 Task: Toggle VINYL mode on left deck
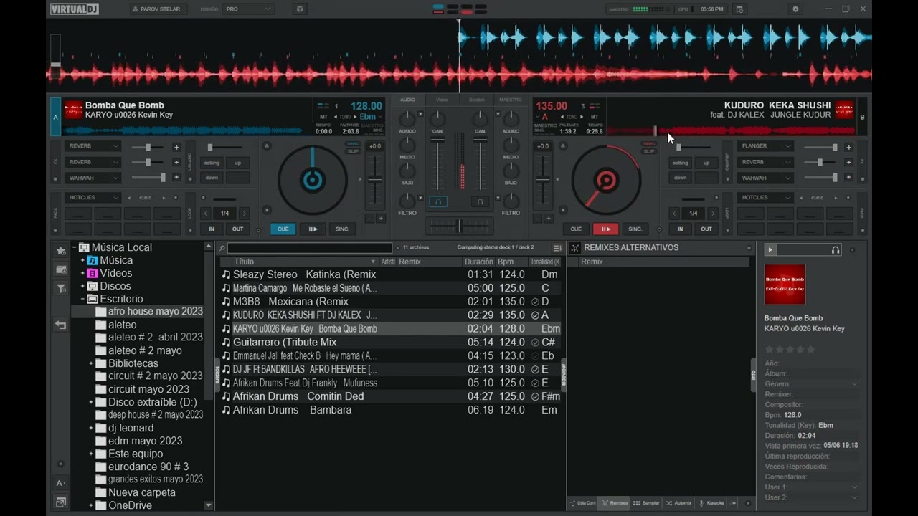point(352,144)
